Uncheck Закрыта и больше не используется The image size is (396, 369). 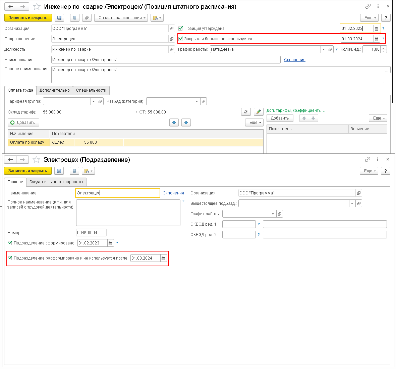[181, 39]
